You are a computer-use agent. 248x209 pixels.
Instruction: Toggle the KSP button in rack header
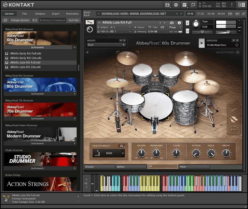(x=230, y=14)
